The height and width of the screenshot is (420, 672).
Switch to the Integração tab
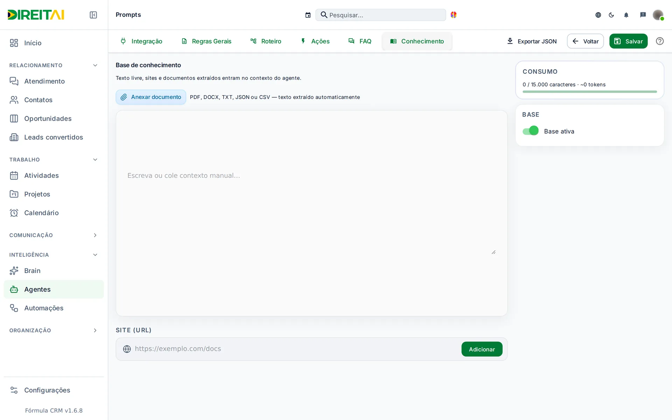point(141,41)
